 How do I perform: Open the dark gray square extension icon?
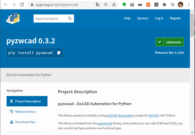[x=156, y=5]
